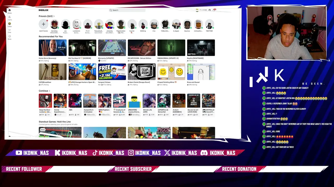Viewport: 334px width, 187px height.
Task: Open the hangout follows ad thumbnail
Action: [112, 72]
